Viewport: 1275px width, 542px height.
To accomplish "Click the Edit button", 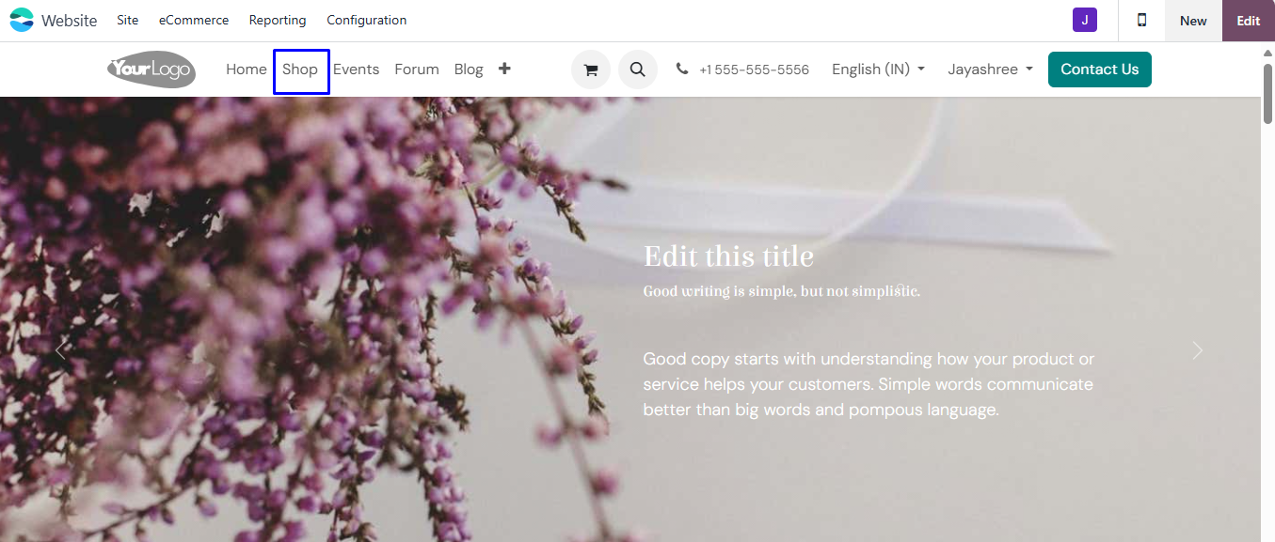I will pyautogui.click(x=1249, y=21).
